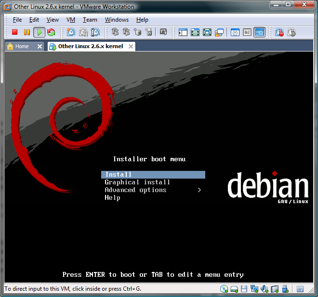
Task: Open the Team menu
Action: (x=90, y=20)
